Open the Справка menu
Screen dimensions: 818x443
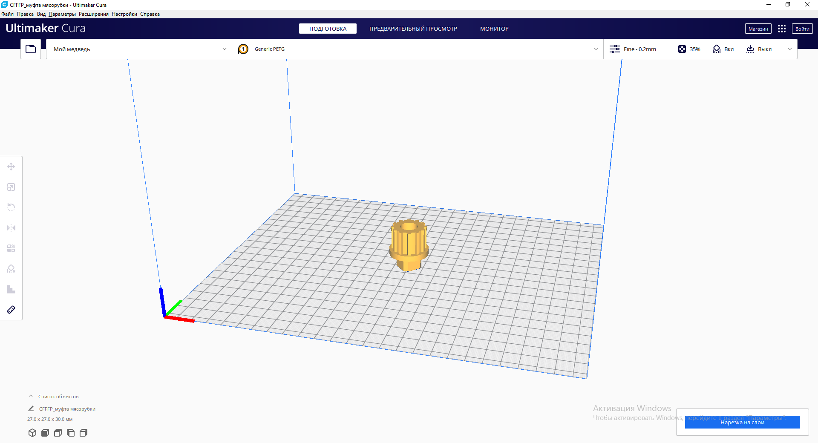(150, 14)
